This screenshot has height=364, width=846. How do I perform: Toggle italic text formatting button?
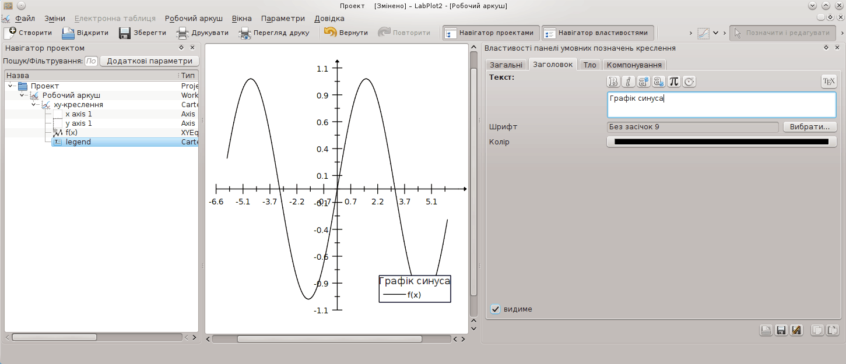(x=628, y=82)
